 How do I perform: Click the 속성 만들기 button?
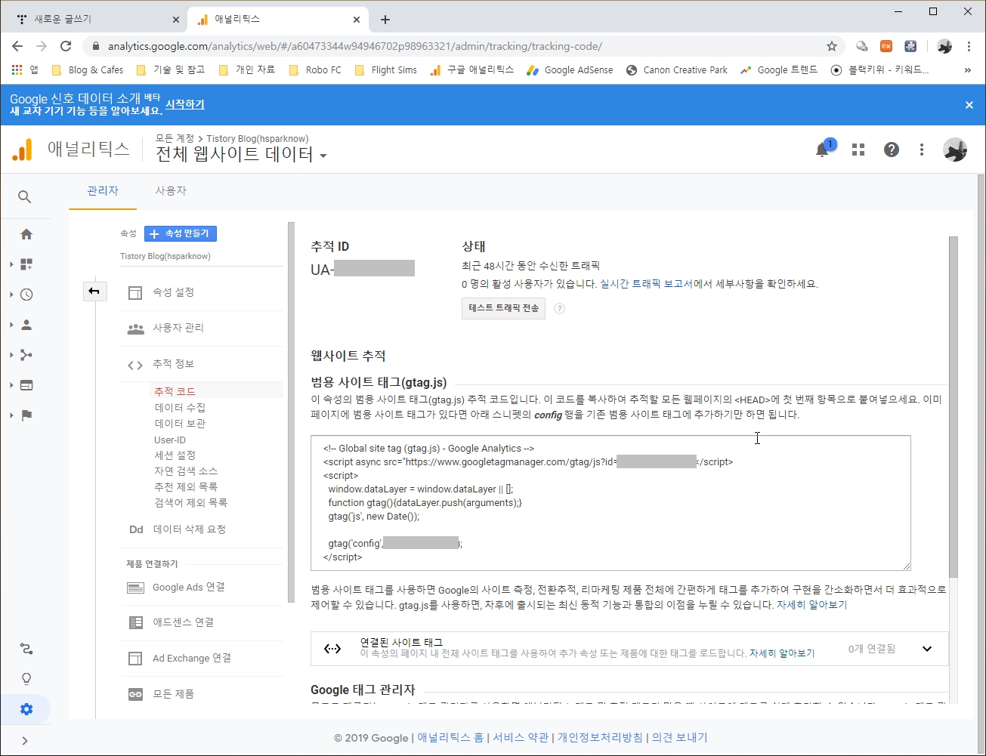[181, 233]
